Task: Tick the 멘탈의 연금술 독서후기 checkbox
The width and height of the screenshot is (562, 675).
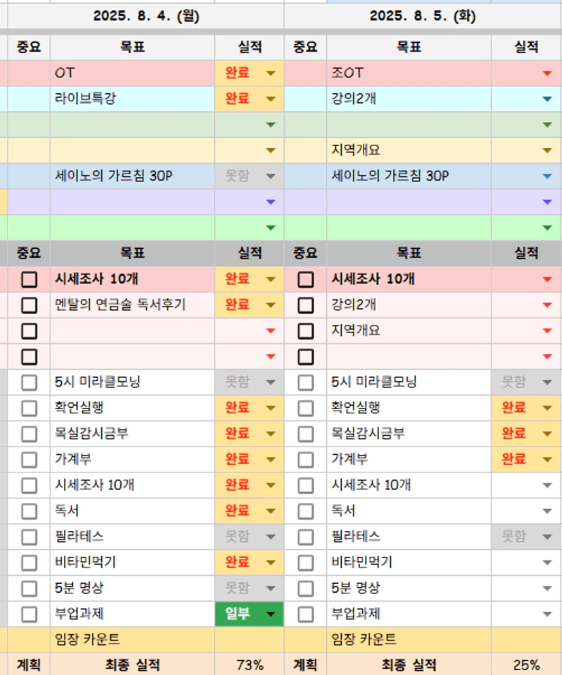Action: 29,305
